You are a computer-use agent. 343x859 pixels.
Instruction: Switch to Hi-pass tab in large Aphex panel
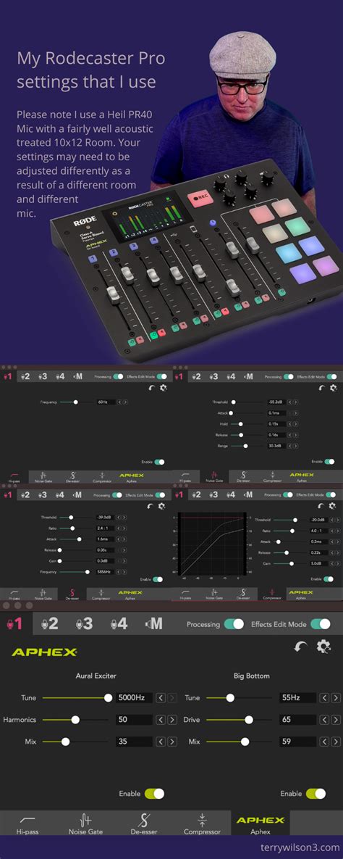(27, 823)
